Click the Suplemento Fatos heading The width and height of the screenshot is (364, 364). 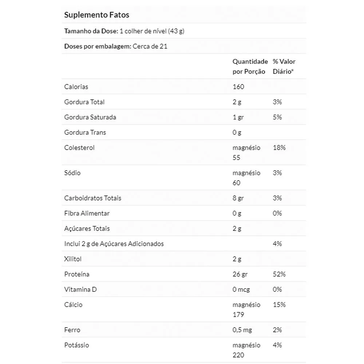[x=96, y=15]
